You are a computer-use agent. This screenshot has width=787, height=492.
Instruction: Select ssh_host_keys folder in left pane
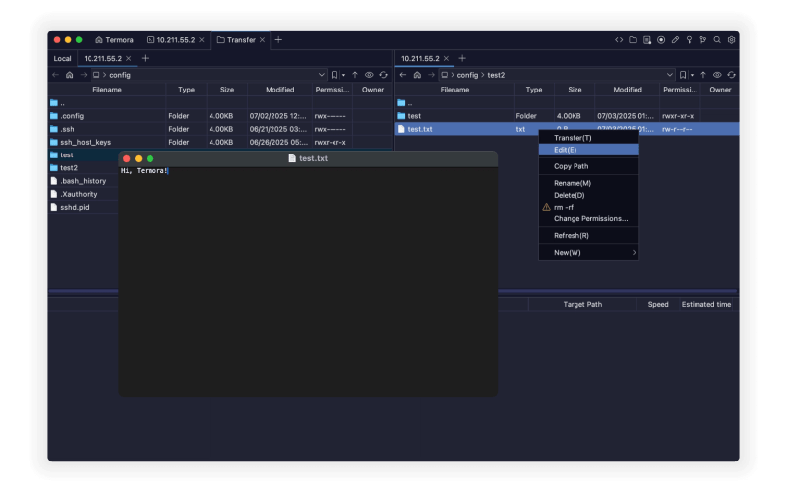pos(220,142)
